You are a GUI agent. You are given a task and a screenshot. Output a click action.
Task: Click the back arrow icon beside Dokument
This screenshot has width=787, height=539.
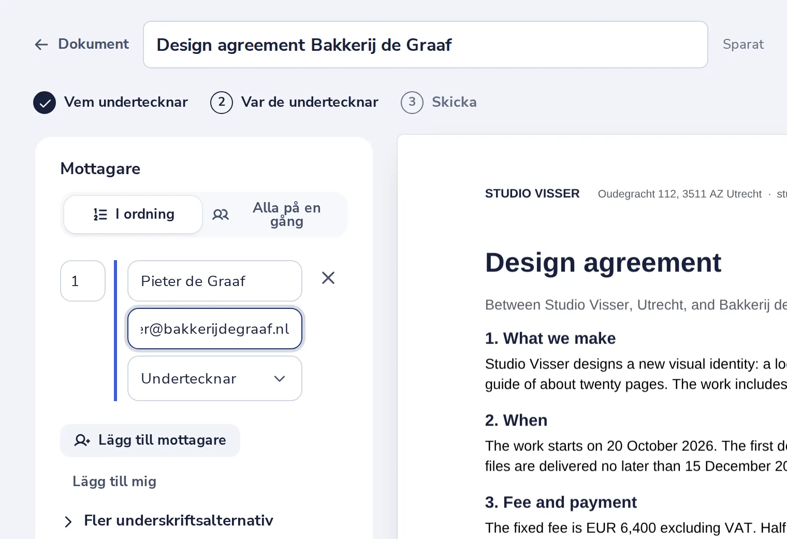click(x=41, y=45)
